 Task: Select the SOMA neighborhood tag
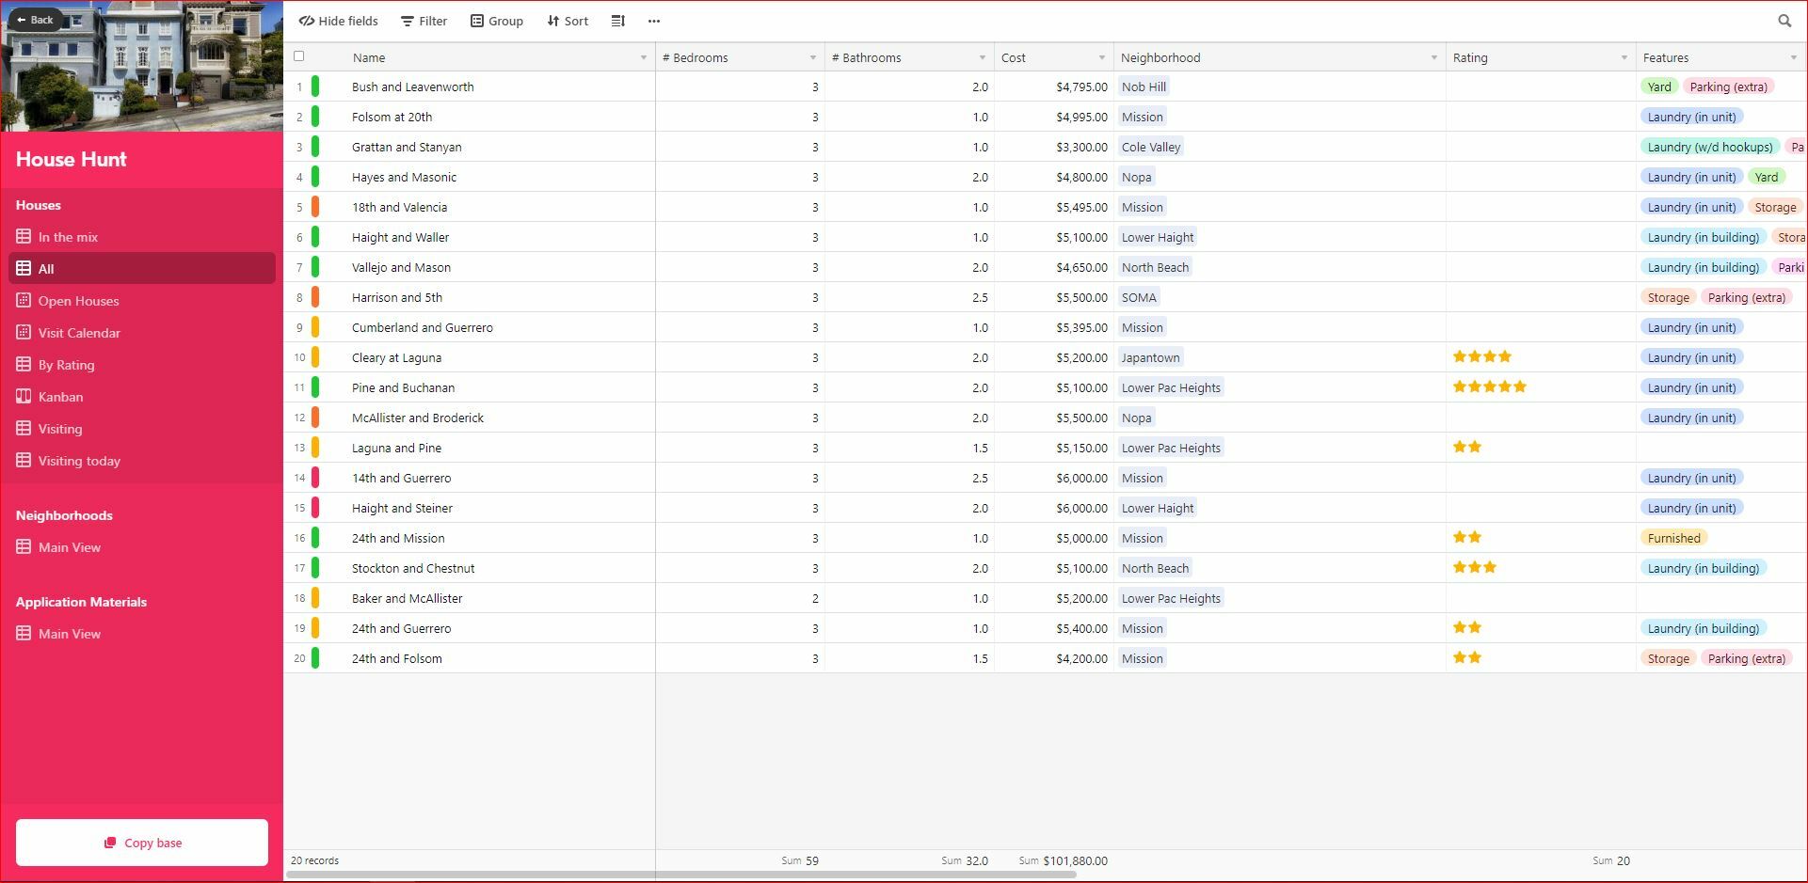(x=1139, y=297)
